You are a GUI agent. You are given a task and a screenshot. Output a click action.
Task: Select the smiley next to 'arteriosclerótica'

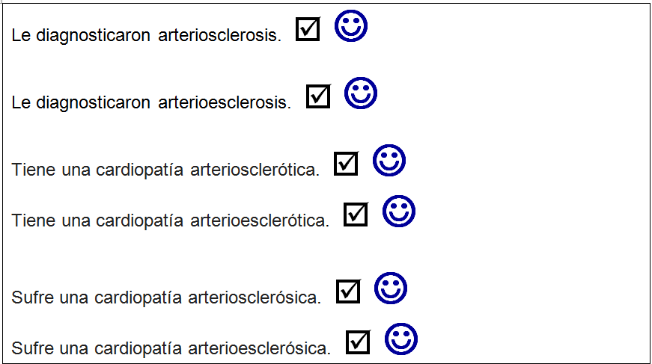click(389, 161)
